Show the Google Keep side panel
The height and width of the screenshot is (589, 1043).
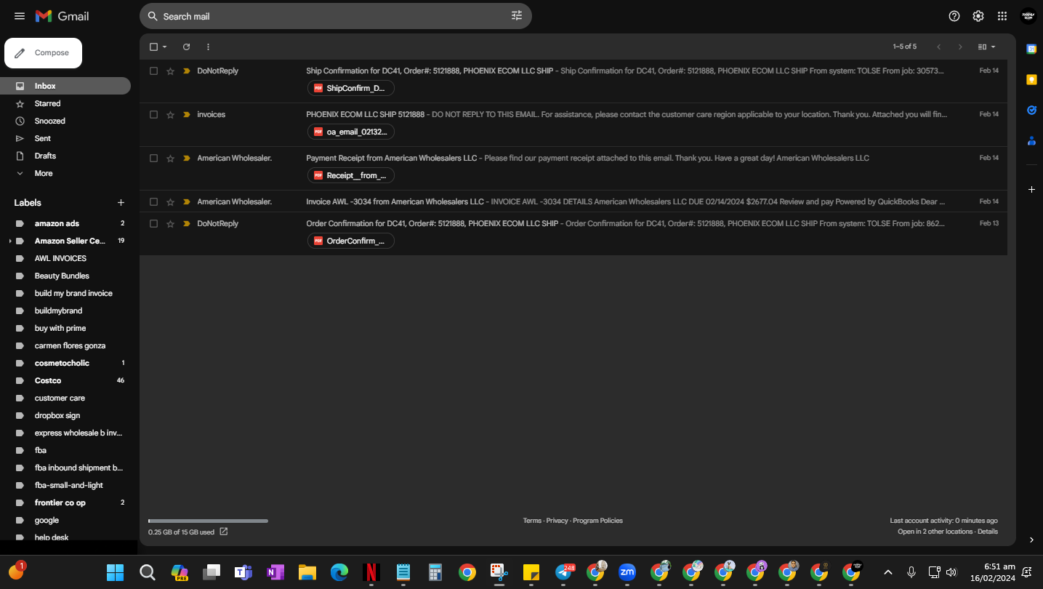click(1031, 79)
